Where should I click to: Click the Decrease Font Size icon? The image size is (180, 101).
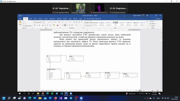click(x=52, y=22)
